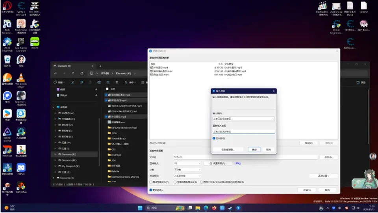
Task: Open the Recycle Bin desktop icon
Action: pyautogui.click(x=7, y=61)
